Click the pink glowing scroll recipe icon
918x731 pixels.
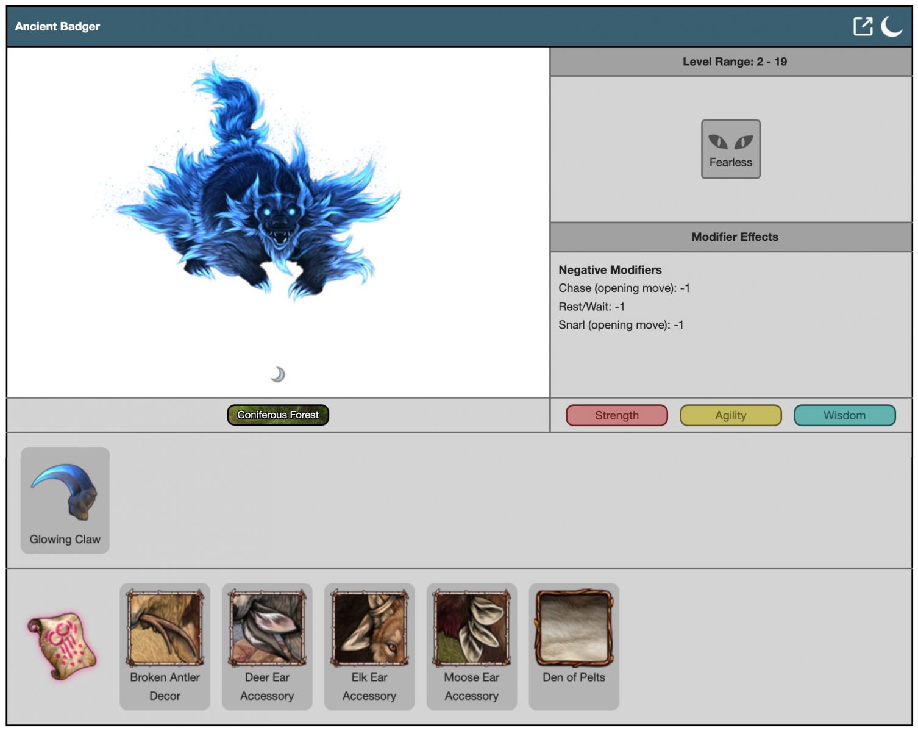(x=62, y=646)
